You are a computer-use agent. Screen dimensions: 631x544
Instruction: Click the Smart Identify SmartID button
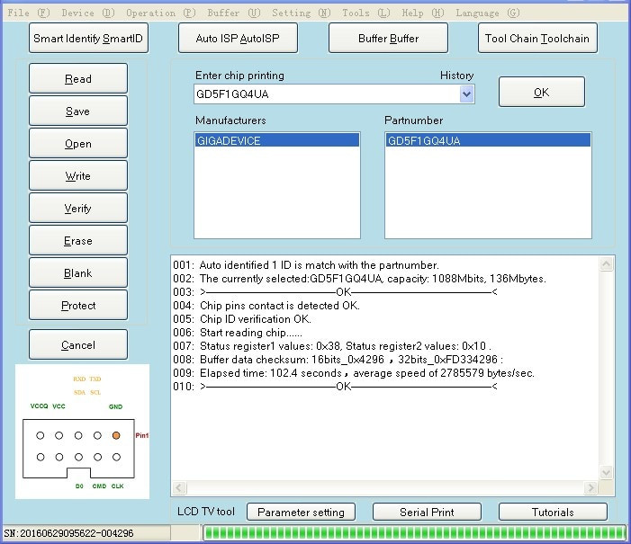(x=88, y=38)
